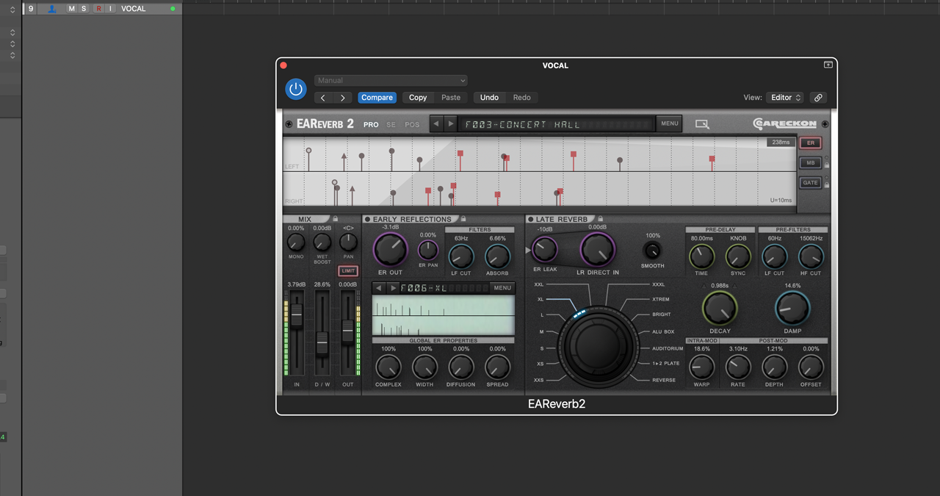Switch to POS mode tab
Image resolution: width=940 pixels, height=496 pixels.
click(412, 125)
